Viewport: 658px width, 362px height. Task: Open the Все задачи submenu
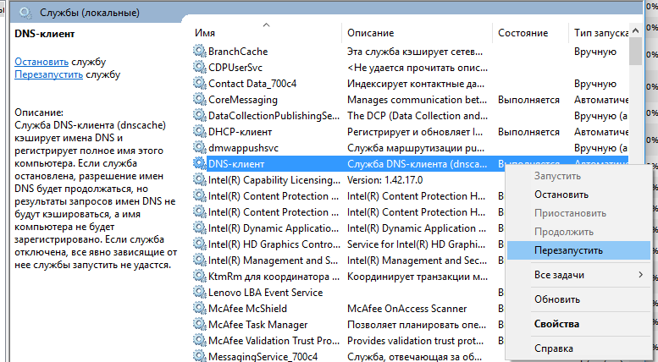click(x=578, y=275)
